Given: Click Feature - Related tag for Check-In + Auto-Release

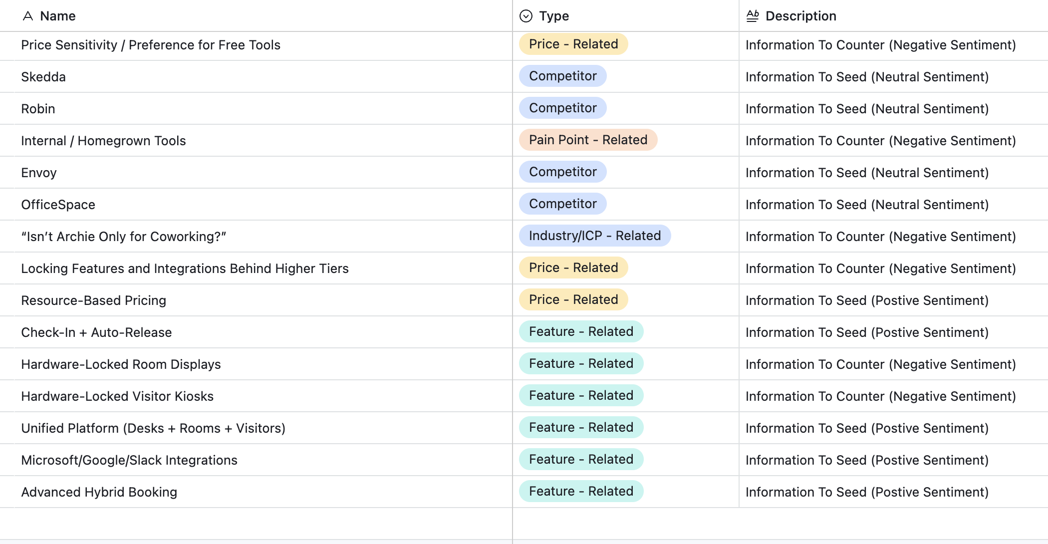Looking at the screenshot, I should (581, 331).
